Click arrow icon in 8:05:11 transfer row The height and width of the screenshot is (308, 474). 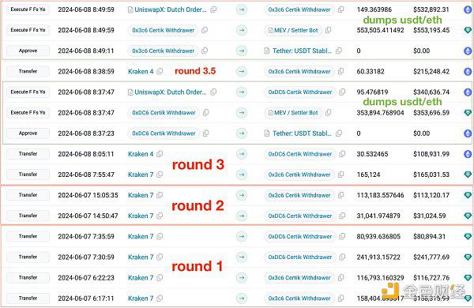pyautogui.click(x=242, y=154)
